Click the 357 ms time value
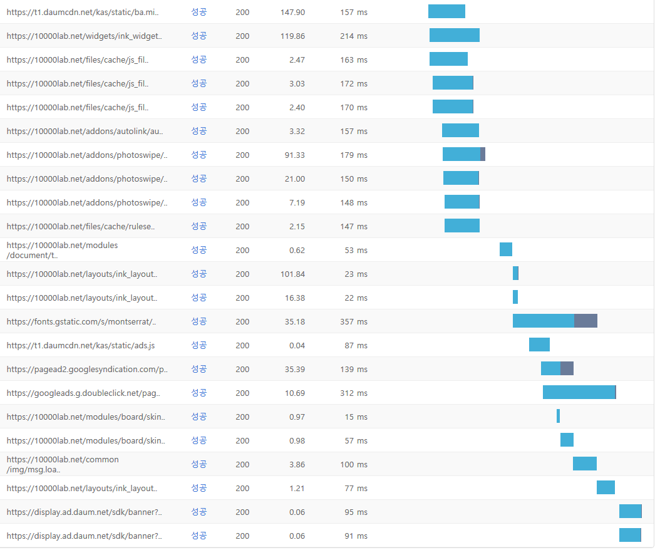 [354, 322]
